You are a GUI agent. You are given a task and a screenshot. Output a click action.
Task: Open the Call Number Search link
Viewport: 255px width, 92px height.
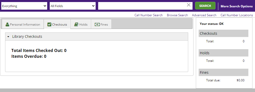point(148,15)
